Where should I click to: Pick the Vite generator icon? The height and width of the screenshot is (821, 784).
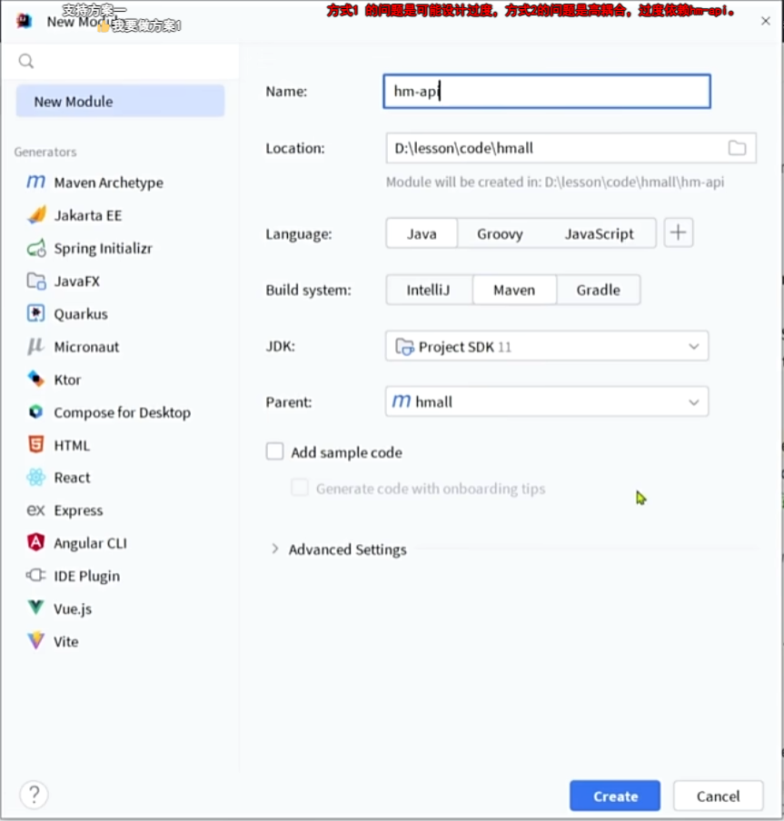pyautogui.click(x=35, y=640)
